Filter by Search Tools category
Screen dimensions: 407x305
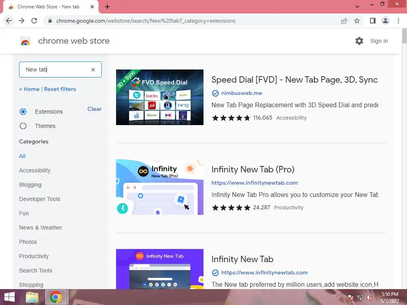35,270
